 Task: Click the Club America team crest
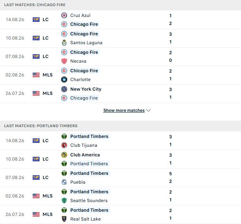click(x=64, y=155)
